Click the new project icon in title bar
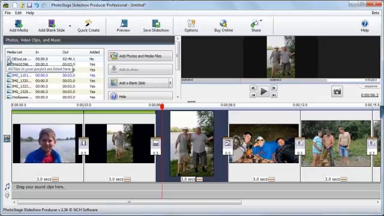 pyautogui.click(x=15, y=5)
